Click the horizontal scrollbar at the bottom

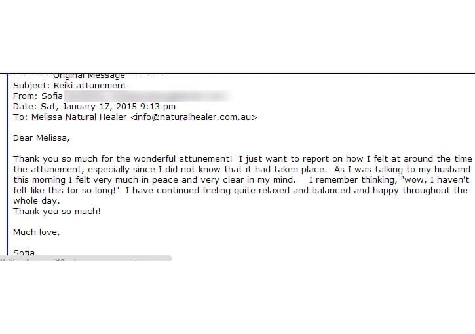pos(85,259)
